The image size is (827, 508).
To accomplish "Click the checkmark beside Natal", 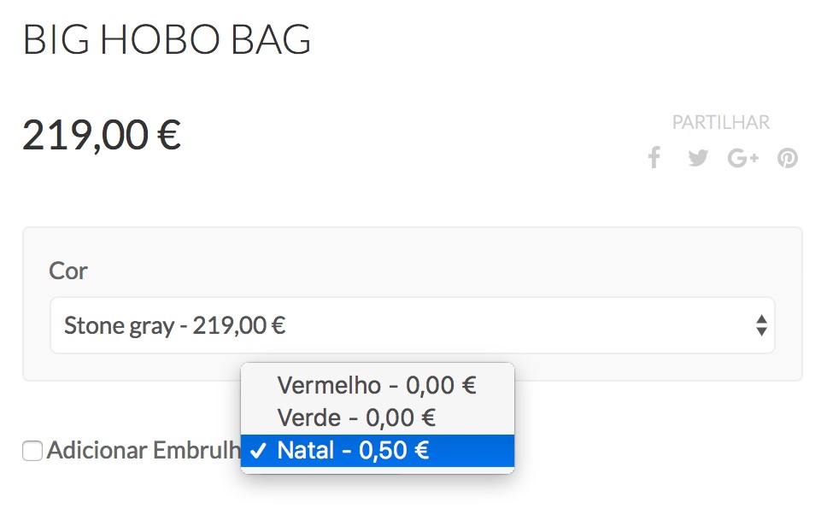I will pos(257,451).
